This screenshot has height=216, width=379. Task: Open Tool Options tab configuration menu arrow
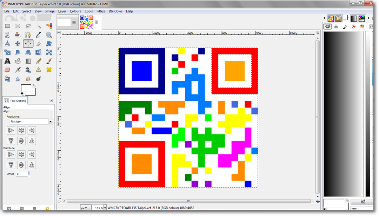click(x=51, y=100)
